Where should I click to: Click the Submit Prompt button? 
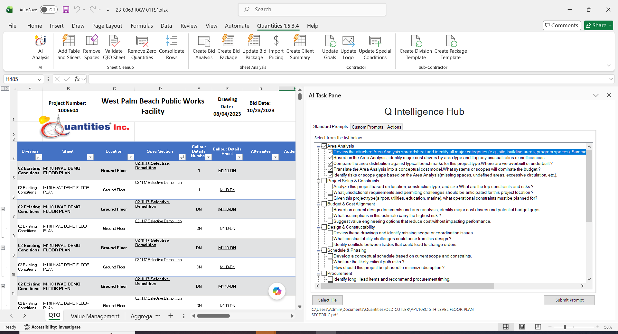(569, 300)
